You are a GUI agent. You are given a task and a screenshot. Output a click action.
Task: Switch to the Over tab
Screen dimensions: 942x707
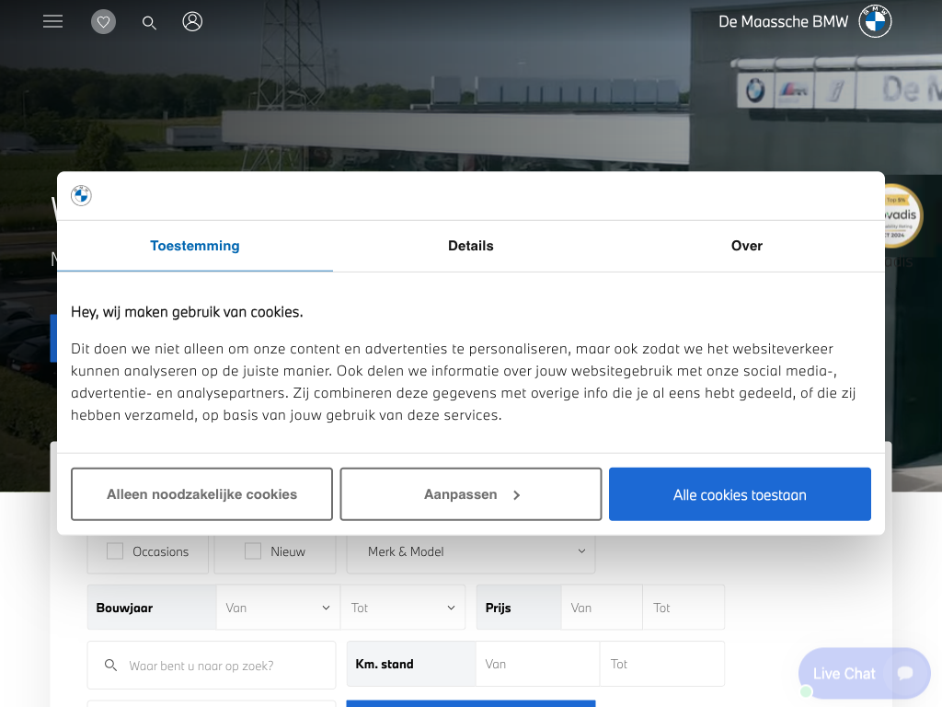(746, 246)
